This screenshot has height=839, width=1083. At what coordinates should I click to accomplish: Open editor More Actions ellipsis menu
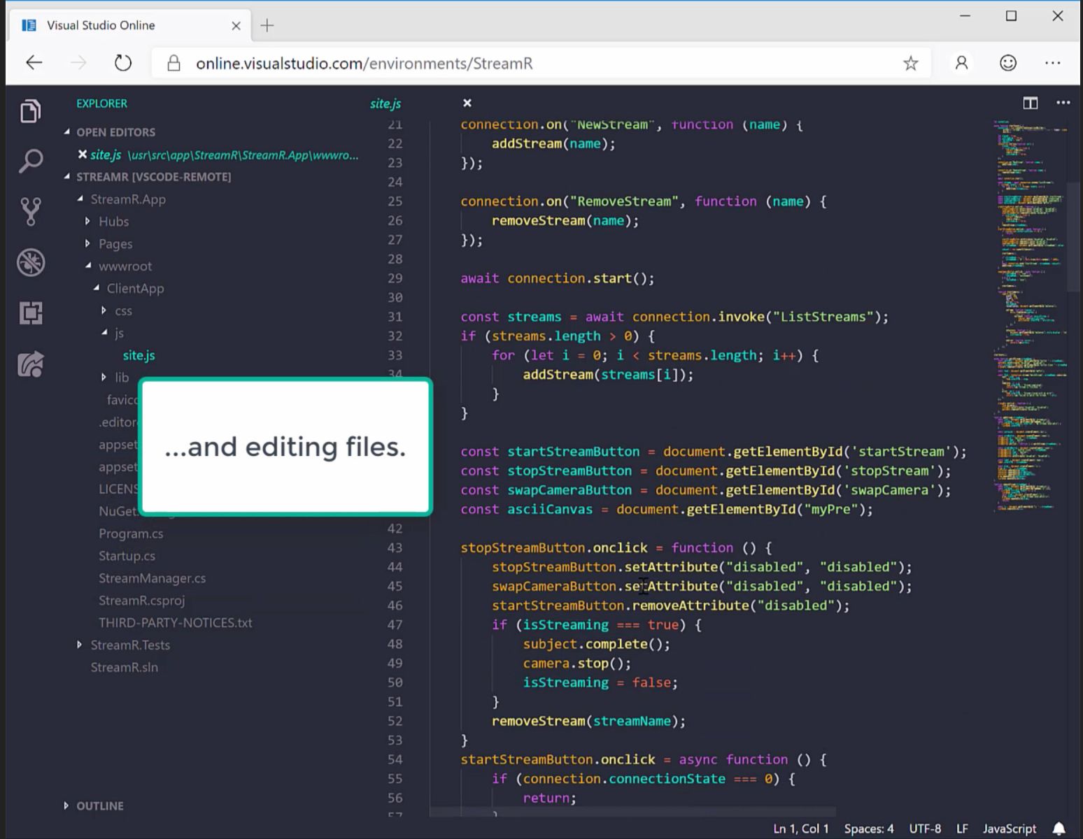[x=1063, y=103]
